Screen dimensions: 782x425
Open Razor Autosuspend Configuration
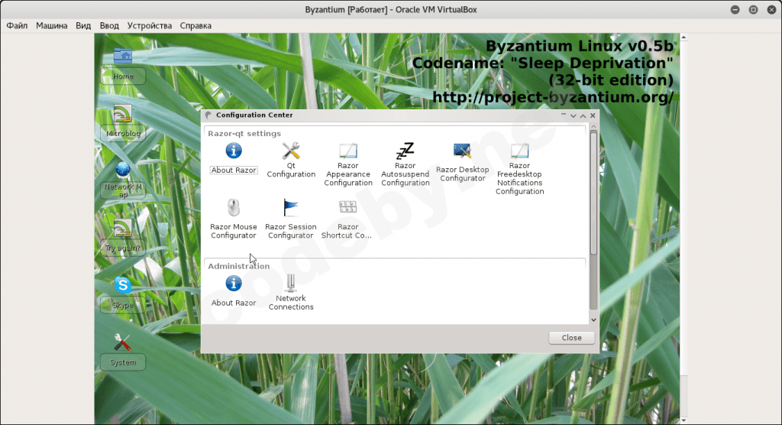(x=405, y=164)
